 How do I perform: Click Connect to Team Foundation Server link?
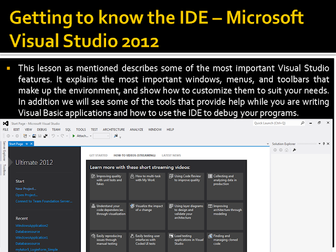[44, 201]
